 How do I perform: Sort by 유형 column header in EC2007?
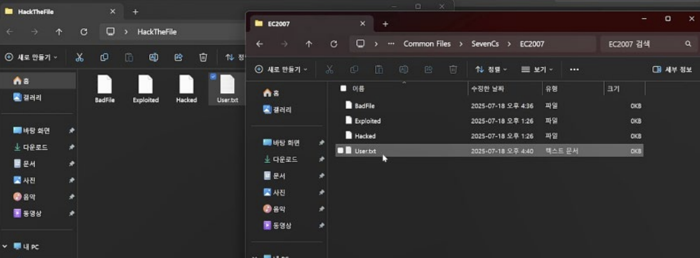pyautogui.click(x=573, y=89)
